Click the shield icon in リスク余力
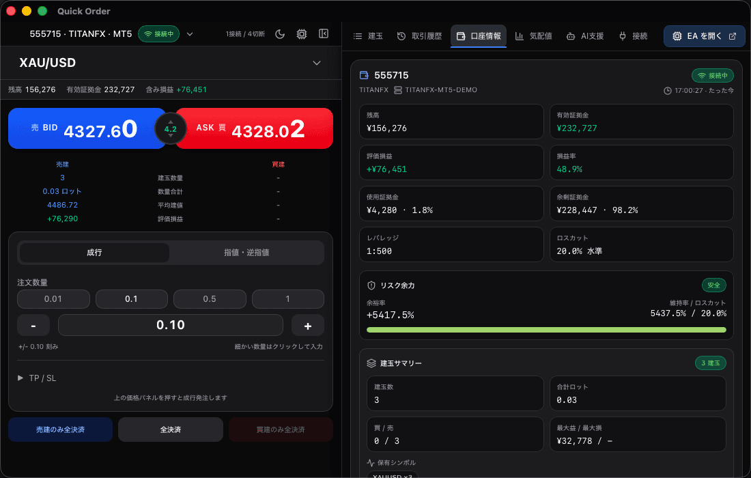The width and height of the screenshot is (751, 478). click(x=371, y=285)
